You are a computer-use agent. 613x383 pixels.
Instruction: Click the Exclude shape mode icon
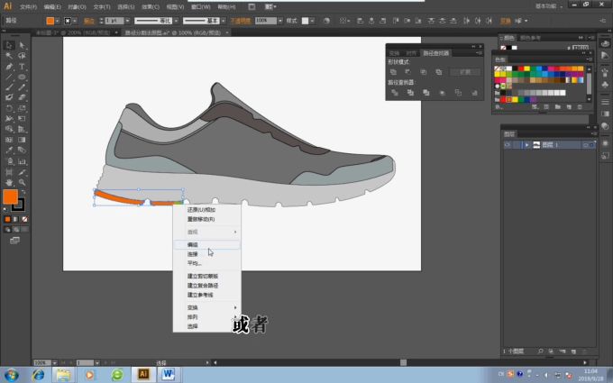439,72
